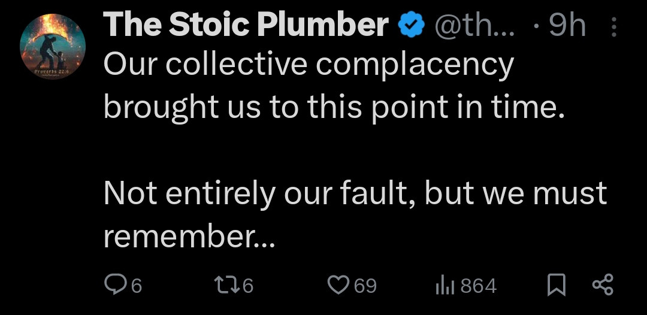Click the "Not entirely our fault" sentence
The image size is (647, 315).
coord(355,194)
